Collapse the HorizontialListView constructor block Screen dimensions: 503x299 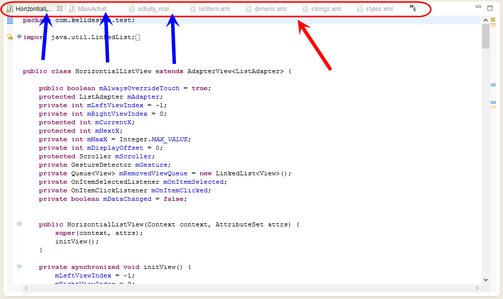point(19,224)
